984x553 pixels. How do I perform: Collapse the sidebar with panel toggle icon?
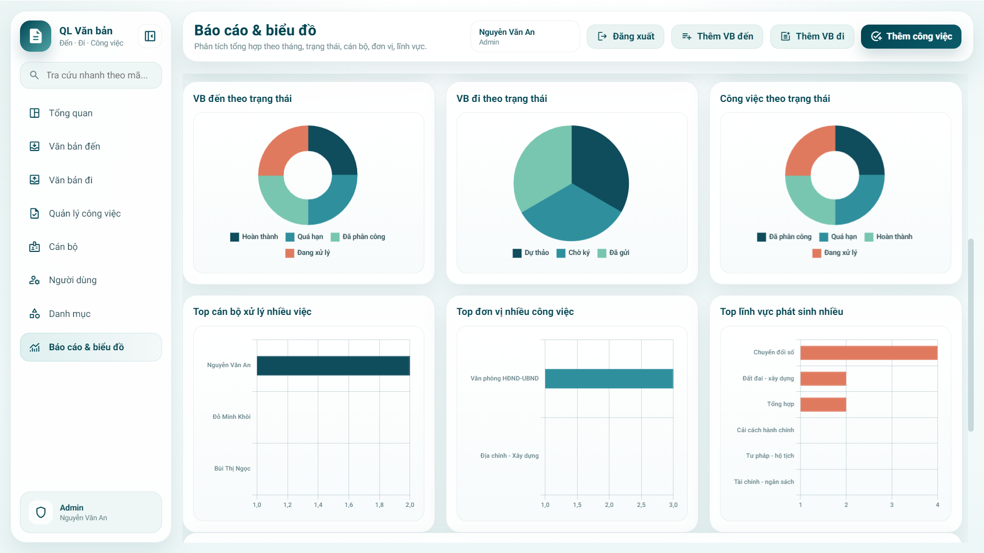[150, 36]
